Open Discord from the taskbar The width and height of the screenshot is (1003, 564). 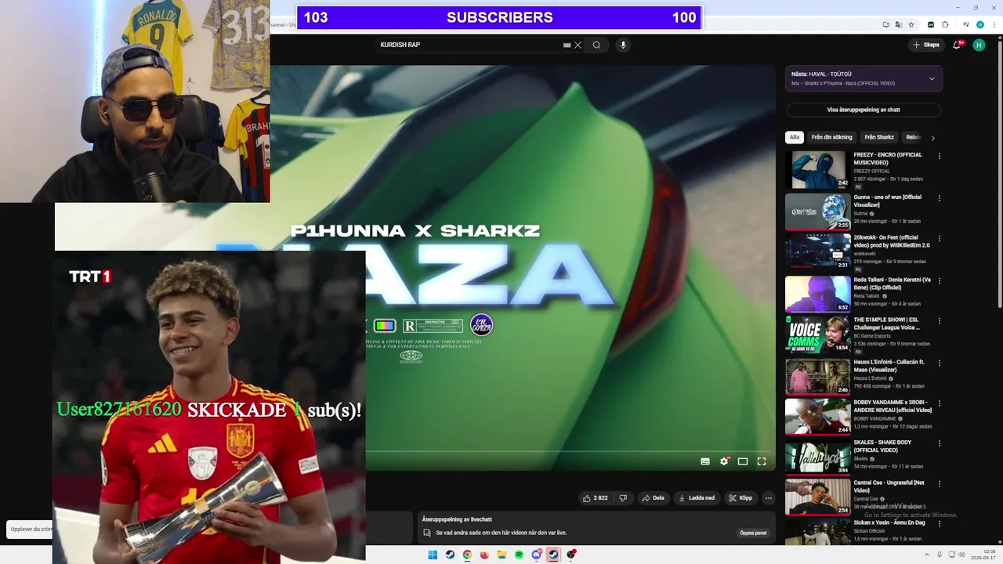pyautogui.click(x=537, y=555)
